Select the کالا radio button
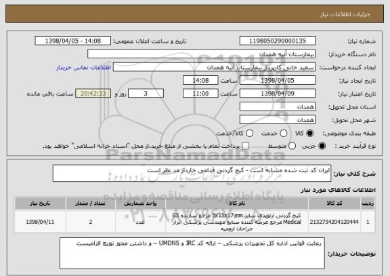The width and height of the screenshot is (390, 276). pyautogui.click(x=309, y=134)
